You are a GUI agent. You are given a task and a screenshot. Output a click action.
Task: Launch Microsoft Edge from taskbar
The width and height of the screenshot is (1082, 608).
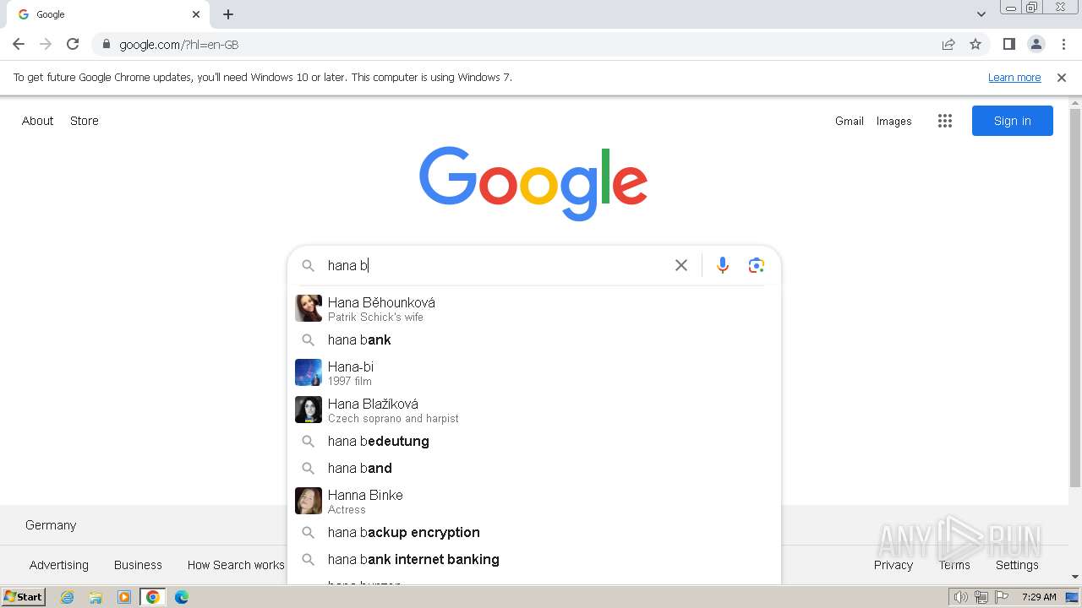(182, 597)
